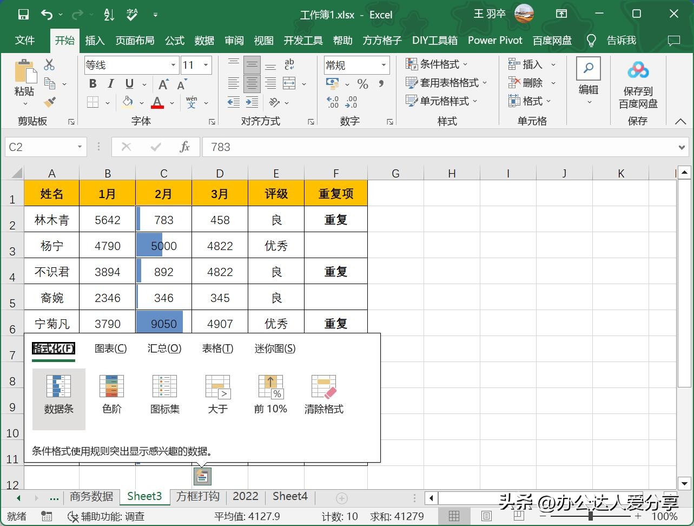Apply the 图标集 icon set
Image resolution: width=694 pixels, height=526 pixels.
(x=164, y=393)
